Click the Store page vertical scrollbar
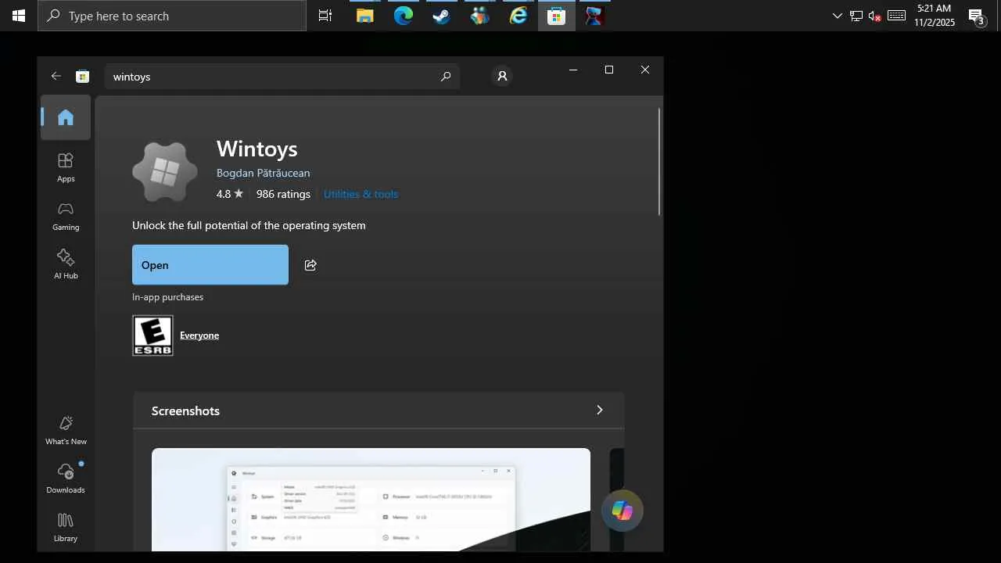The height and width of the screenshot is (563, 1001). [x=659, y=162]
